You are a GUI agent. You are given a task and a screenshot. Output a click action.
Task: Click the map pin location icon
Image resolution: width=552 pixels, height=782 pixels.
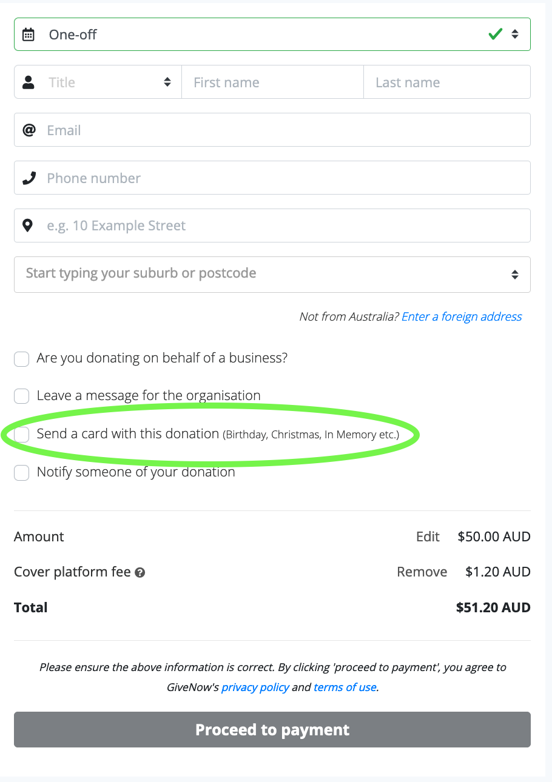pyautogui.click(x=27, y=226)
